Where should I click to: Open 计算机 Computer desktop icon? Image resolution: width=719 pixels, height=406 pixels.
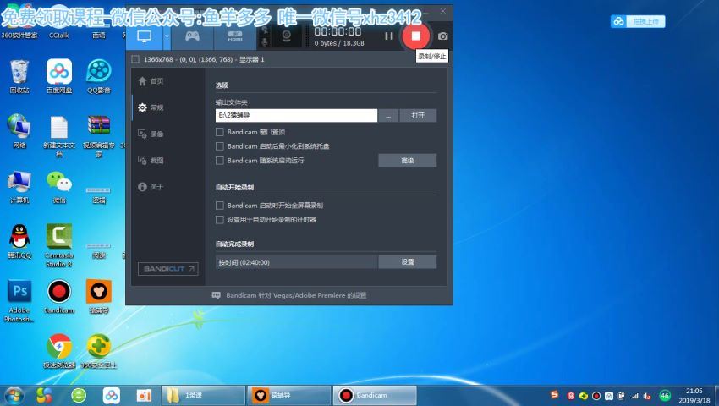tap(19, 187)
